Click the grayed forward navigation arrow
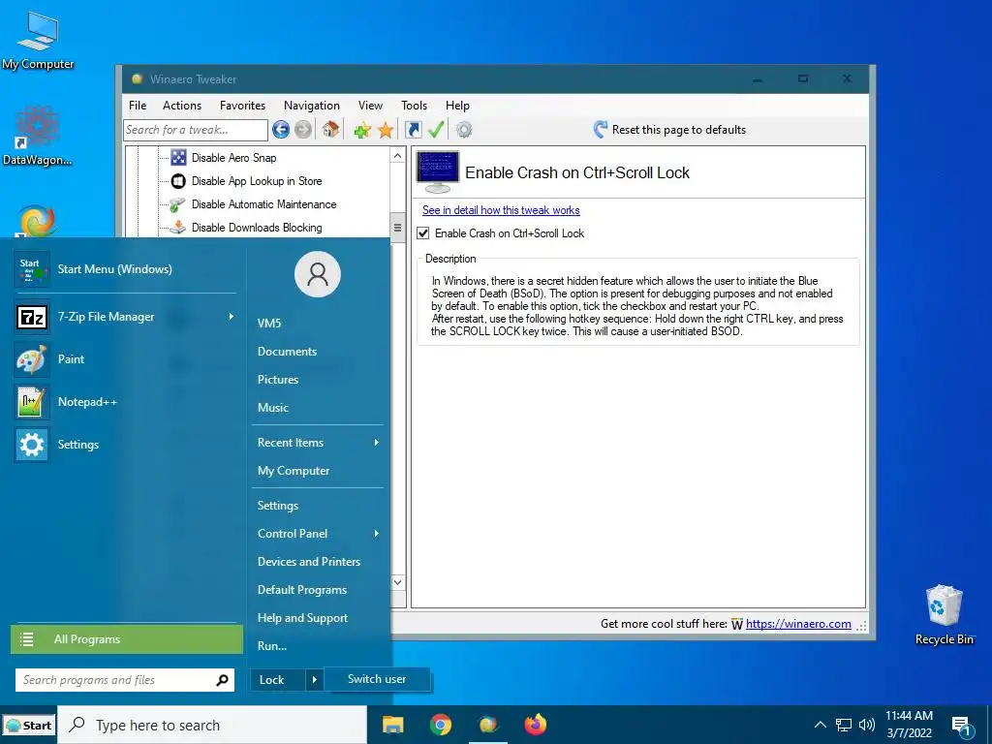992x744 pixels. [x=303, y=130]
